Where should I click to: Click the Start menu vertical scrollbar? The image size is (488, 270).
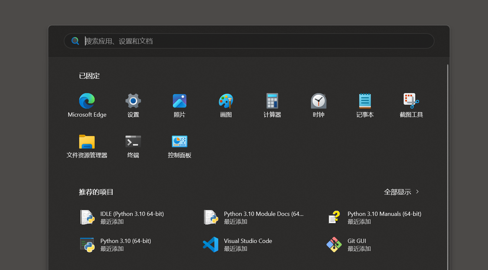[447, 167]
